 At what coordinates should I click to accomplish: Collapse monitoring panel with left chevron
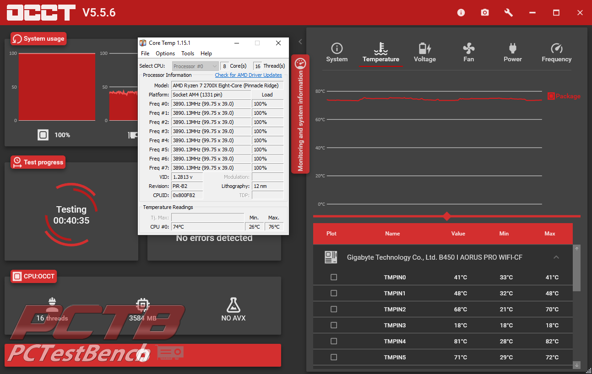coord(300,42)
